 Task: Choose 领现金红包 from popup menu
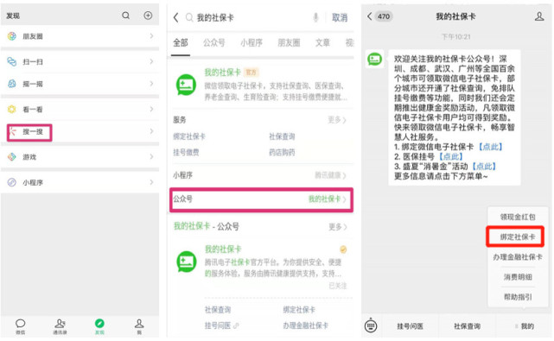pyautogui.click(x=518, y=217)
